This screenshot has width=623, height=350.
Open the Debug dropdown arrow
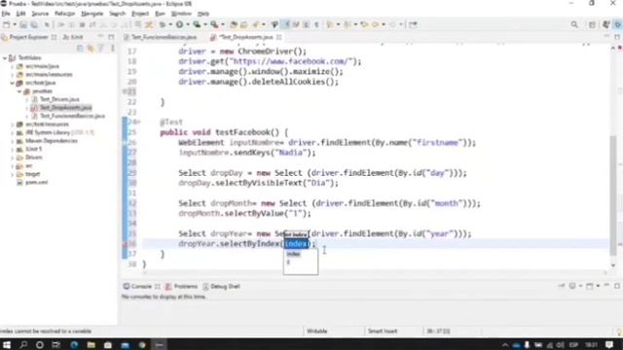click(x=170, y=24)
